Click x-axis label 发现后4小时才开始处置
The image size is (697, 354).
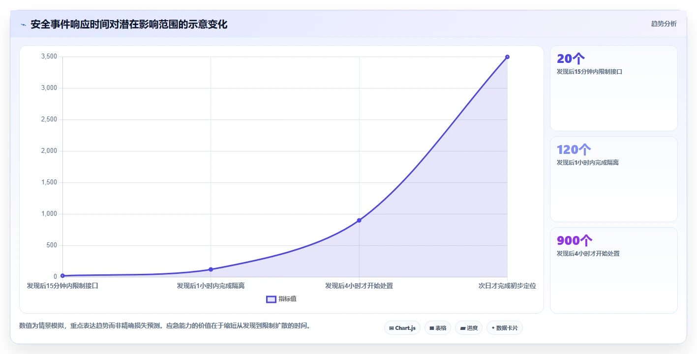click(359, 286)
